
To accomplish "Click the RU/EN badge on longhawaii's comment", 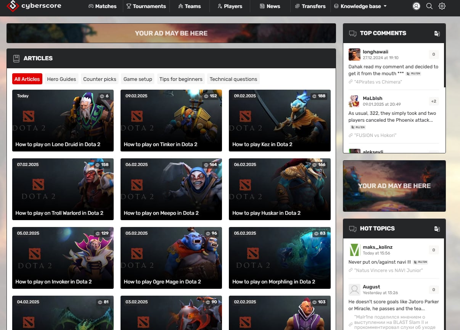I will coord(413,74).
